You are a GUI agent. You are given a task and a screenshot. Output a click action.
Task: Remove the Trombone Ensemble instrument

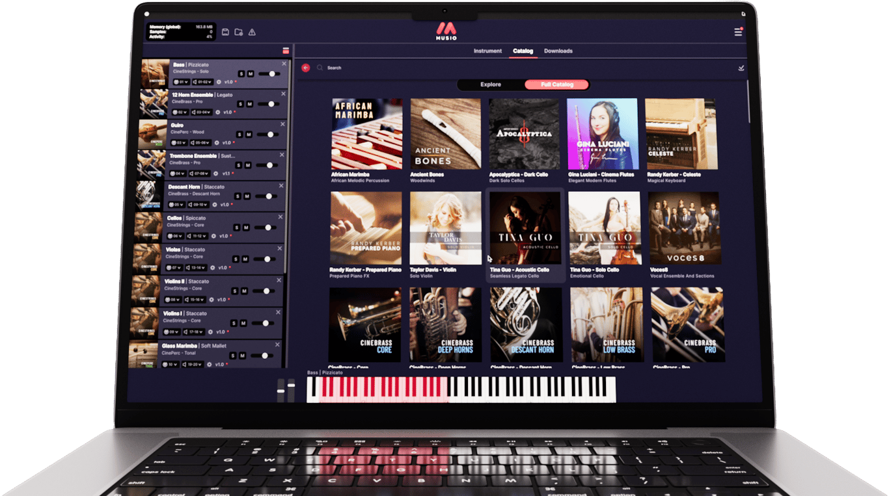point(282,155)
